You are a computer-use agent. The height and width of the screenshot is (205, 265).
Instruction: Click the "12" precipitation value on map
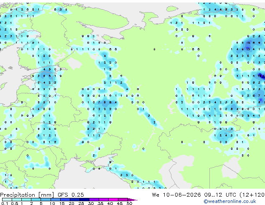(248, 43)
